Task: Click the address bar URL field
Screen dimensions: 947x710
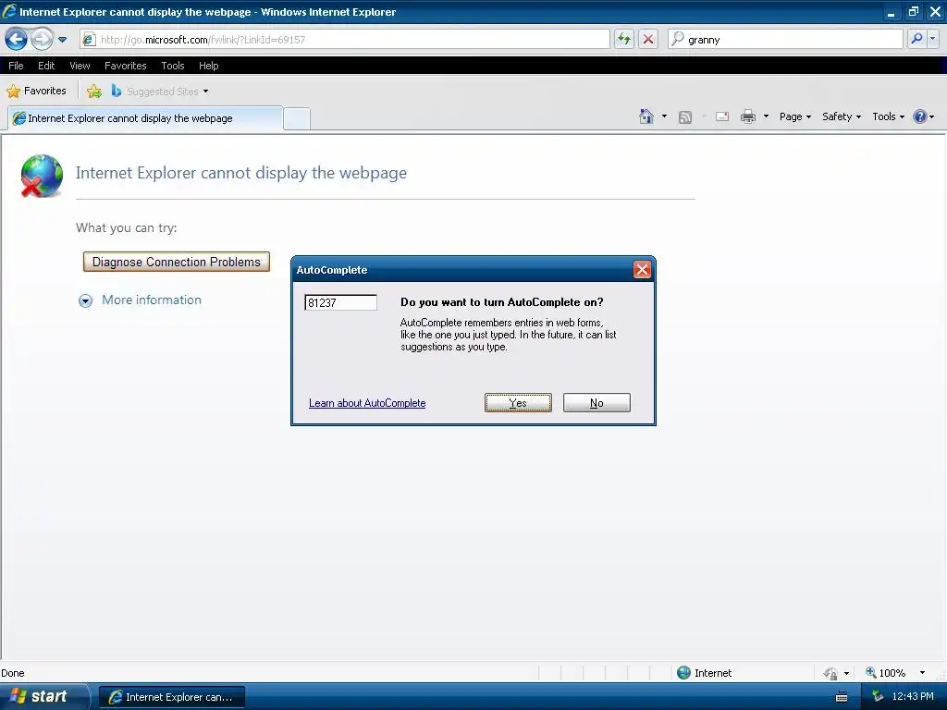Action: [345, 39]
